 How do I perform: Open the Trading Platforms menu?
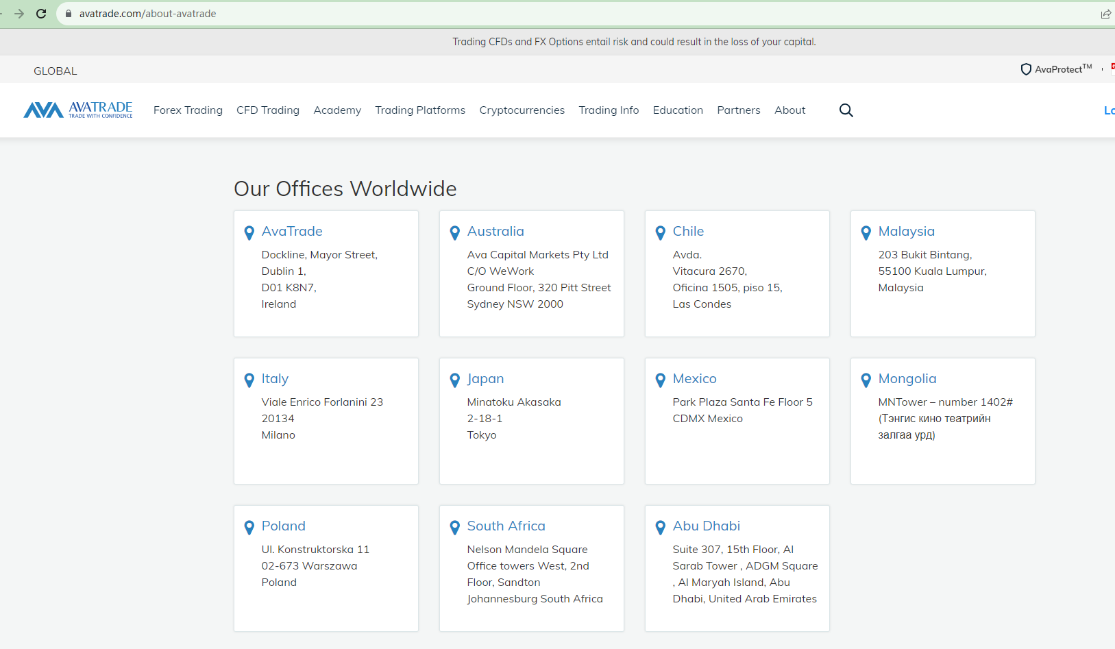click(419, 110)
